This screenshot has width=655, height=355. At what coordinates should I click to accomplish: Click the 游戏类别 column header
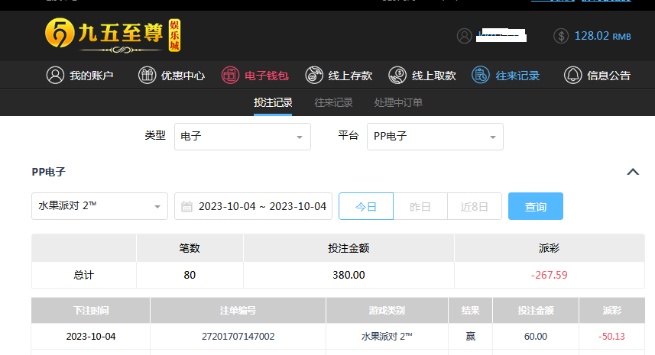(x=387, y=311)
